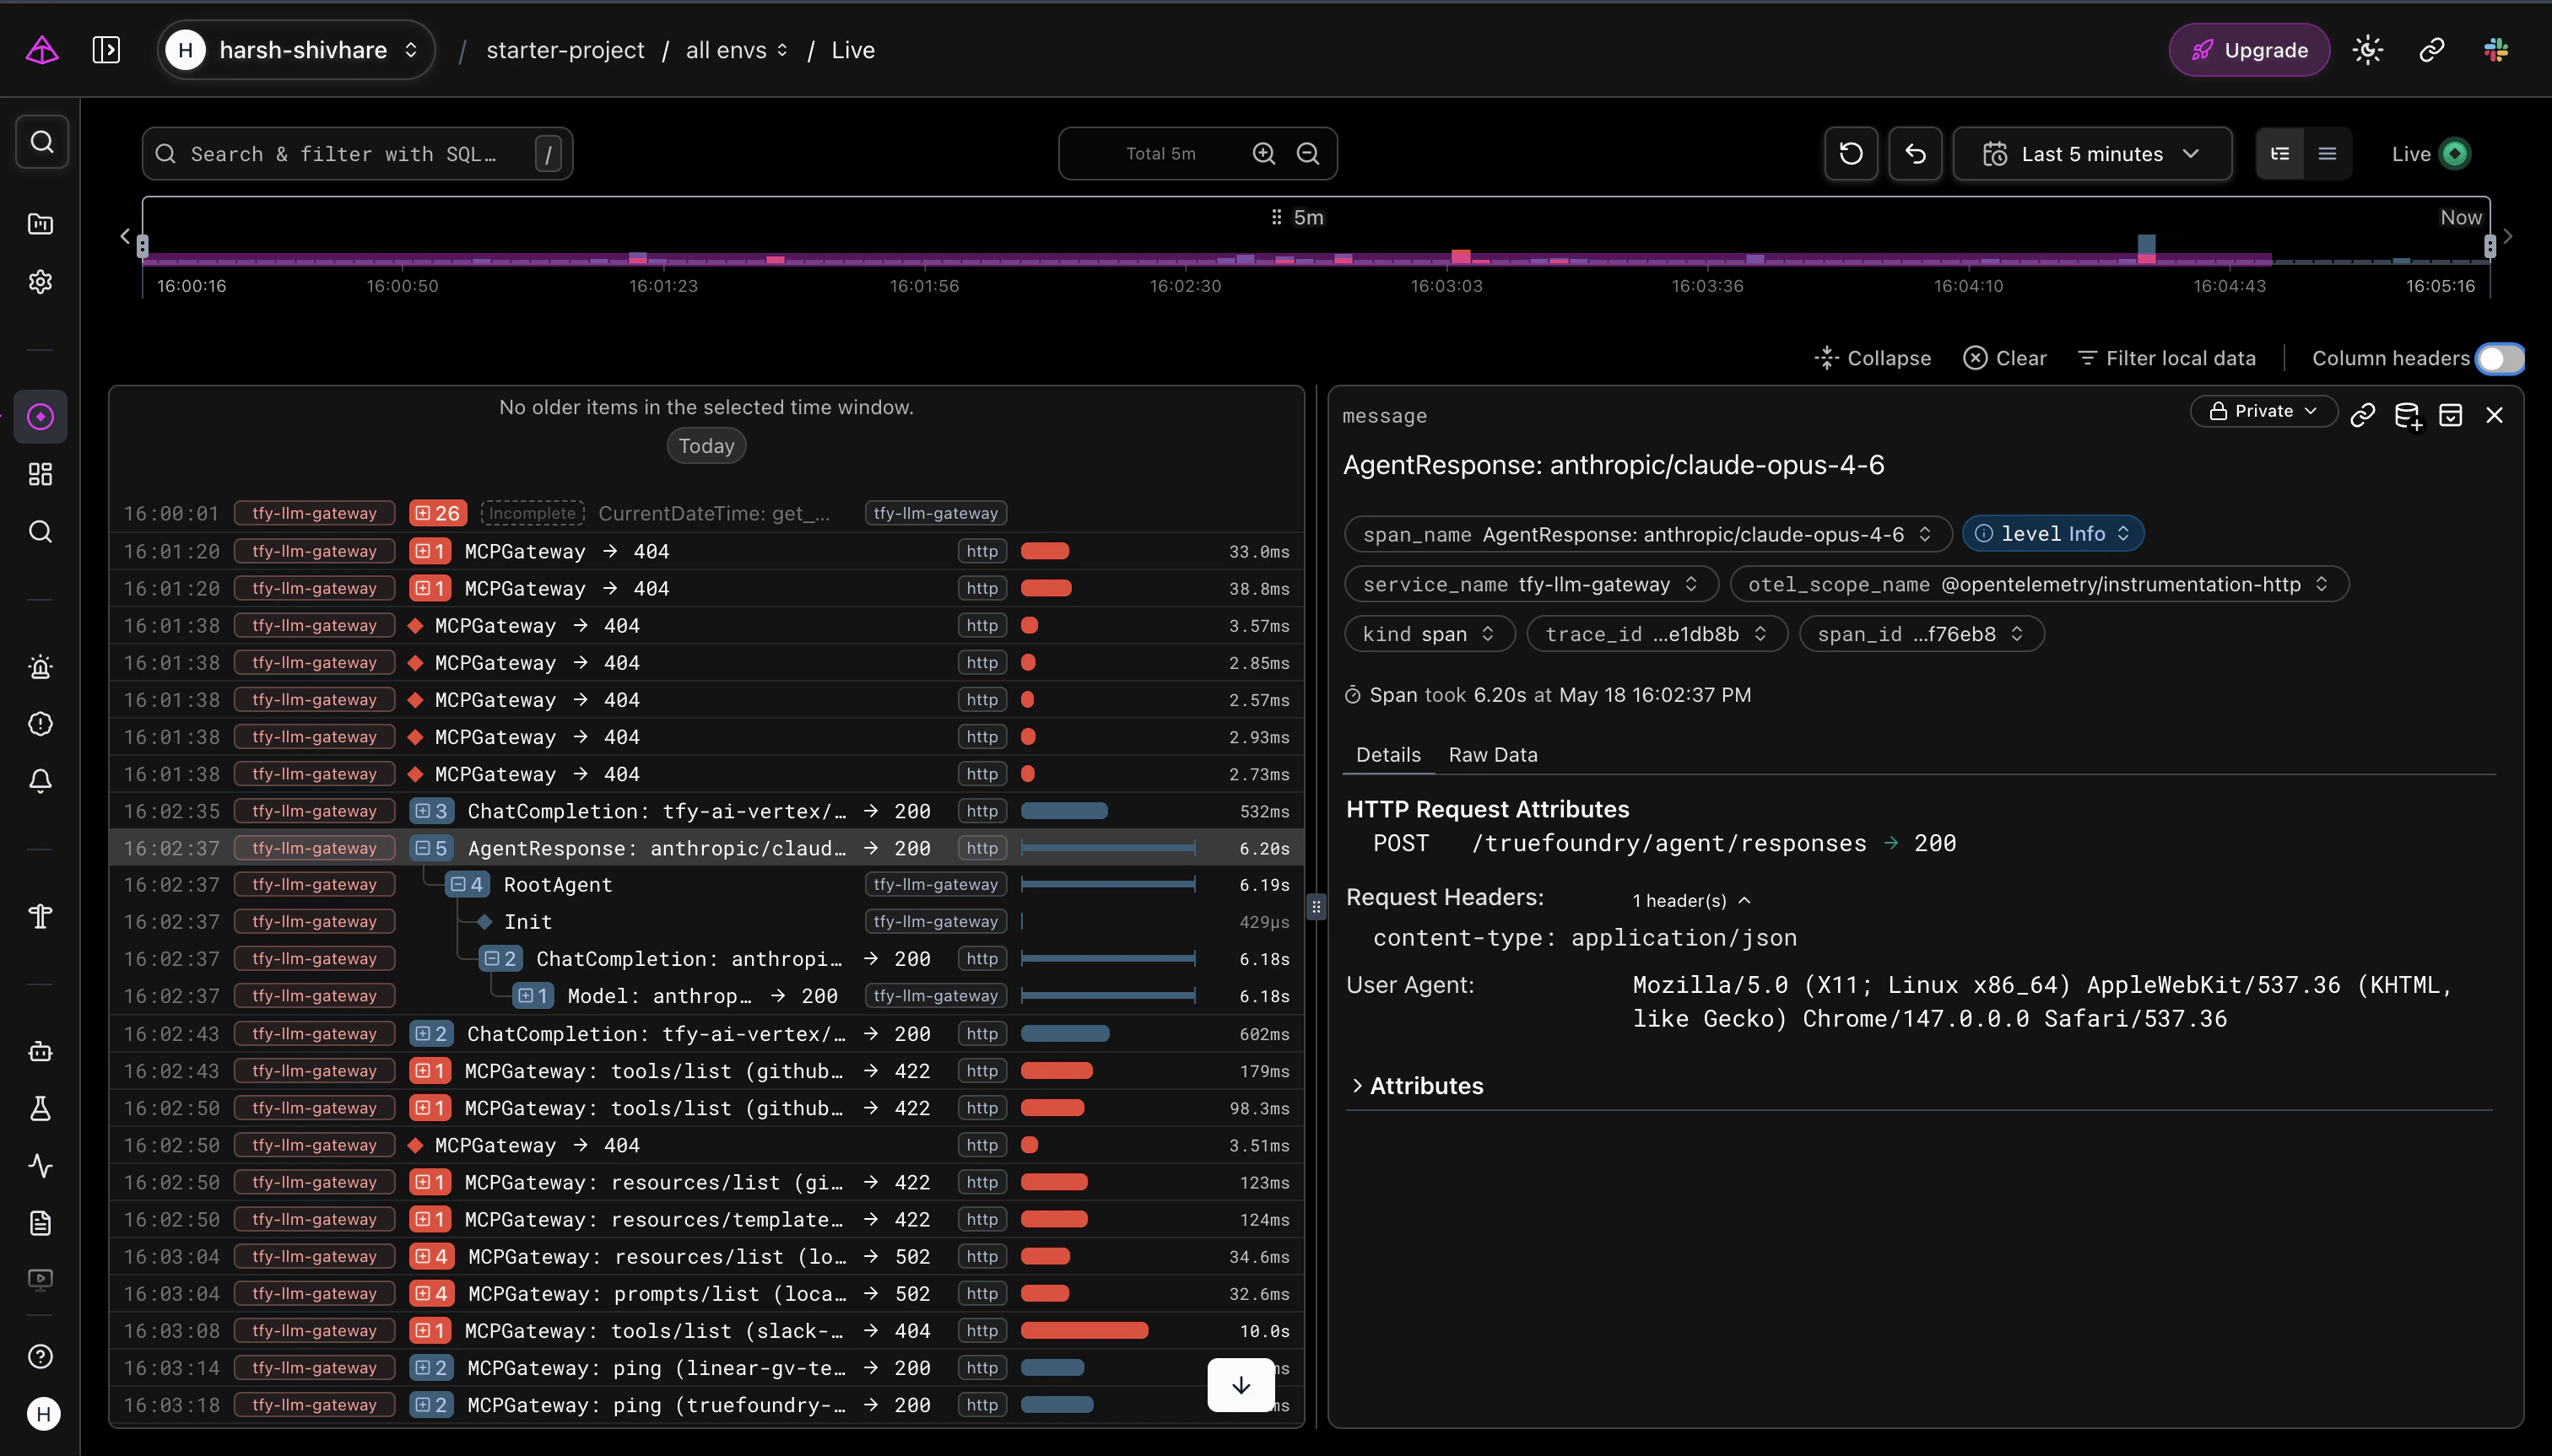
Task: Toggle the Live streaming indicator
Action: click(2455, 154)
